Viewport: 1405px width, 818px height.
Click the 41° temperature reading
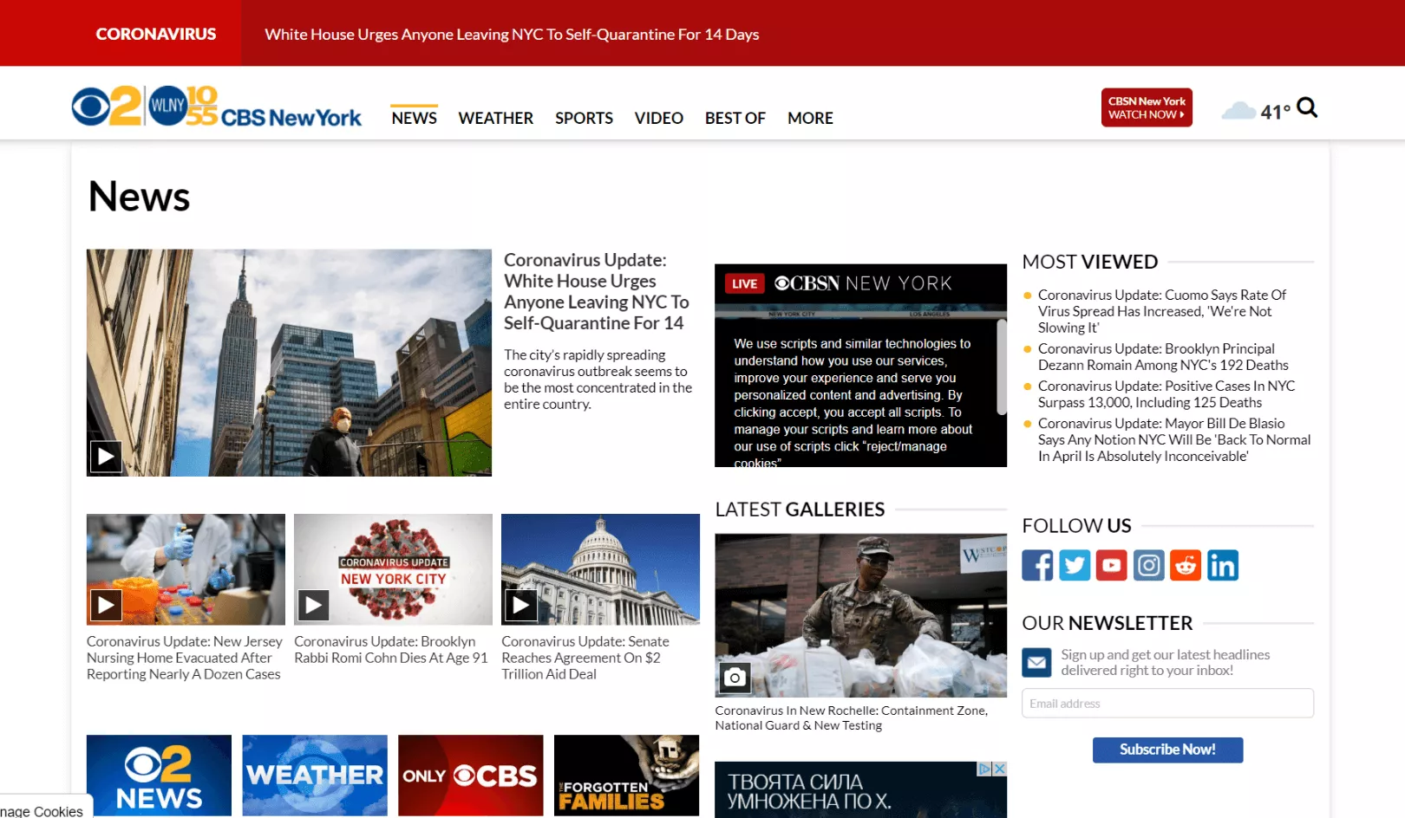(x=1275, y=112)
